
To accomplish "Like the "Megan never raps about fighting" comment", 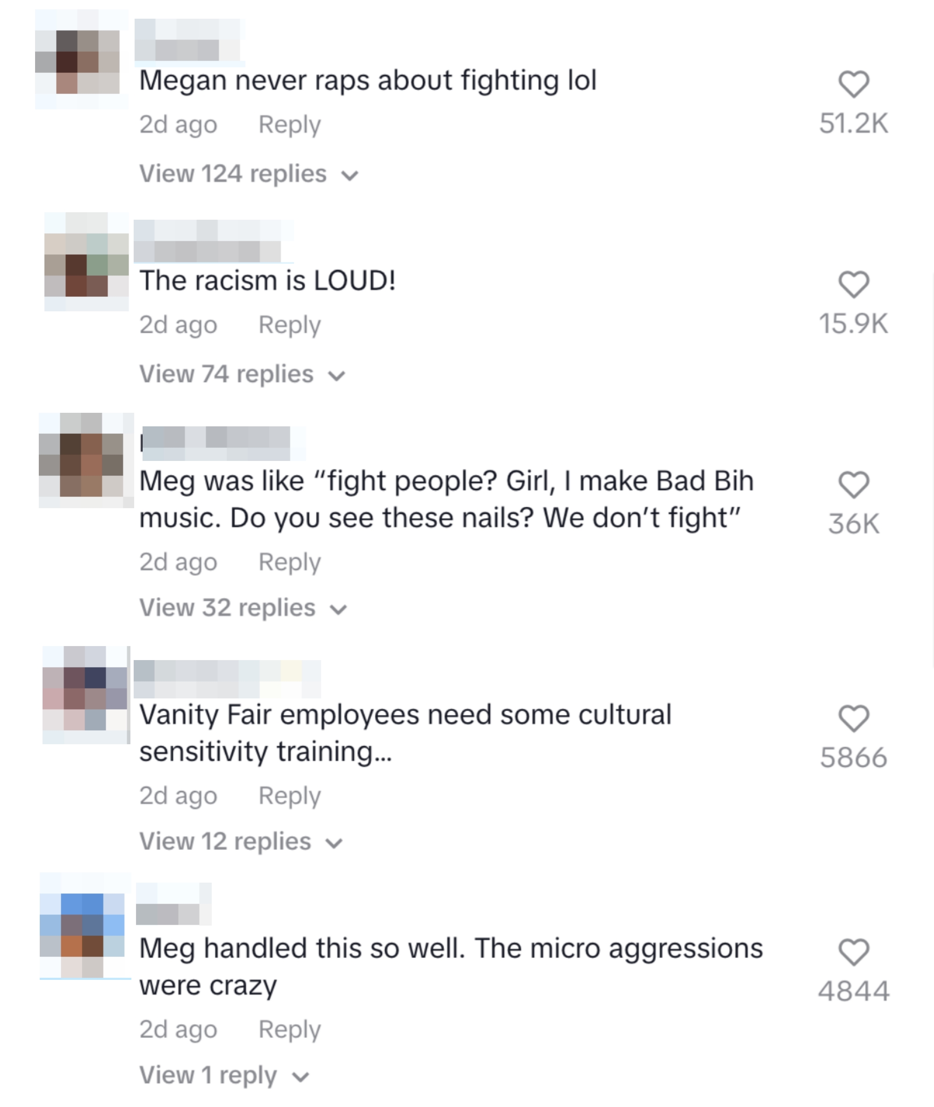I will pyautogui.click(x=854, y=84).
